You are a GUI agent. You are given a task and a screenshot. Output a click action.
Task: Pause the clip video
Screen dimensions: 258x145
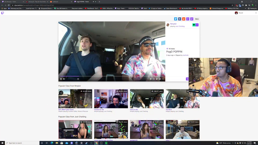[61, 79]
